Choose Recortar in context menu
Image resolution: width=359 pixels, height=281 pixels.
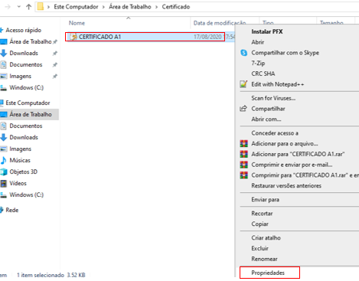(262, 214)
